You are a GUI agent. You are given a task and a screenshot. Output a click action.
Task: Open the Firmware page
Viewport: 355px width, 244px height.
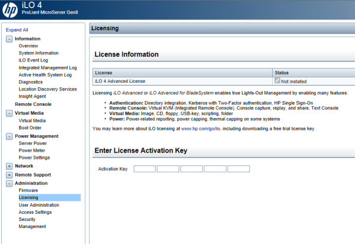coord(28,190)
